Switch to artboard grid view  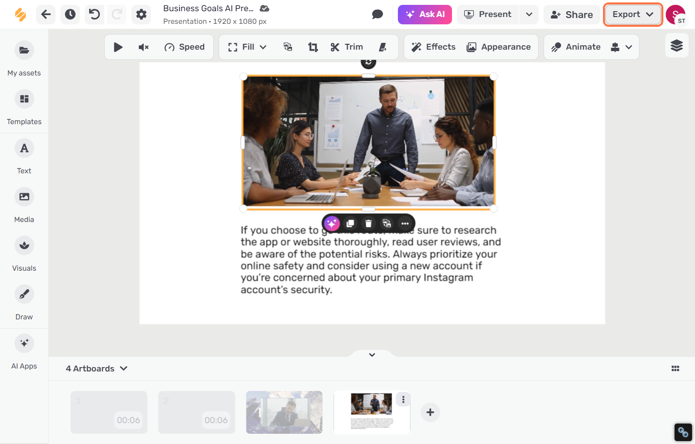click(675, 369)
